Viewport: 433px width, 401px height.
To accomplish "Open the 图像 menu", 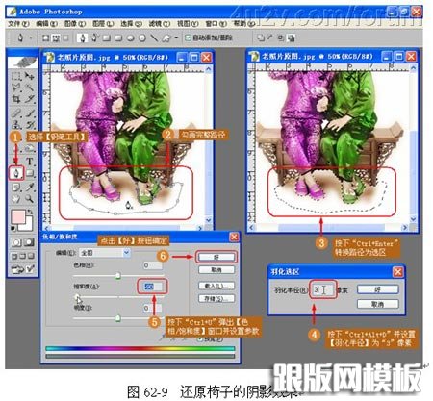I will pyautogui.click(x=75, y=24).
